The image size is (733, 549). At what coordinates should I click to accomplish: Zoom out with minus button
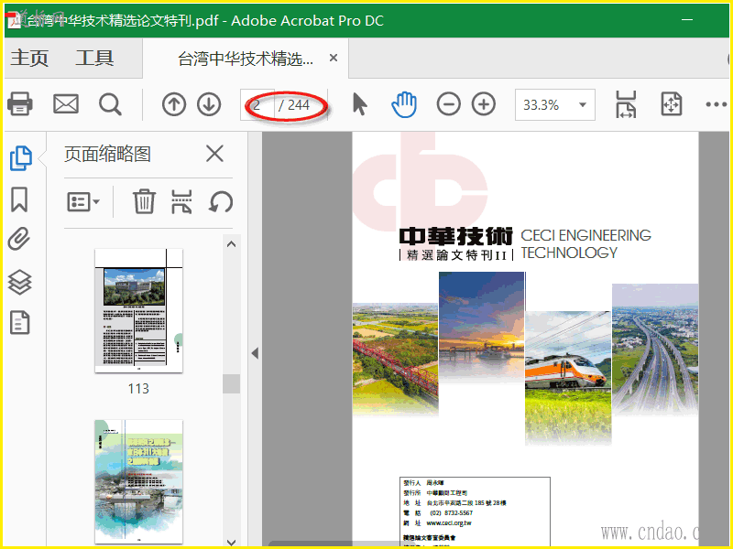point(448,104)
